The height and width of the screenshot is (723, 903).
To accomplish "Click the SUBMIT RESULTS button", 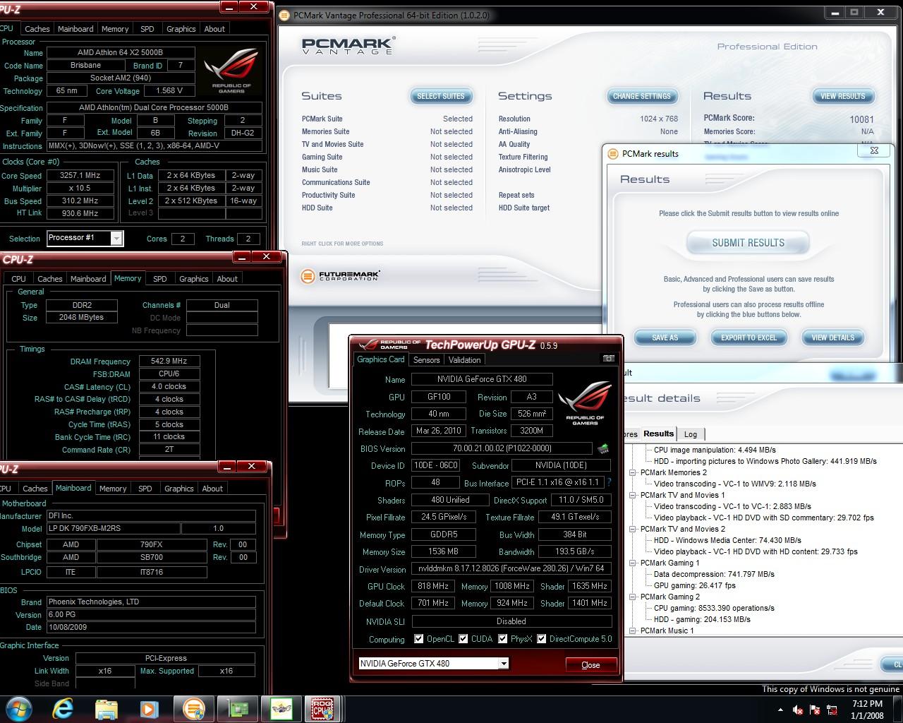I will (748, 243).
